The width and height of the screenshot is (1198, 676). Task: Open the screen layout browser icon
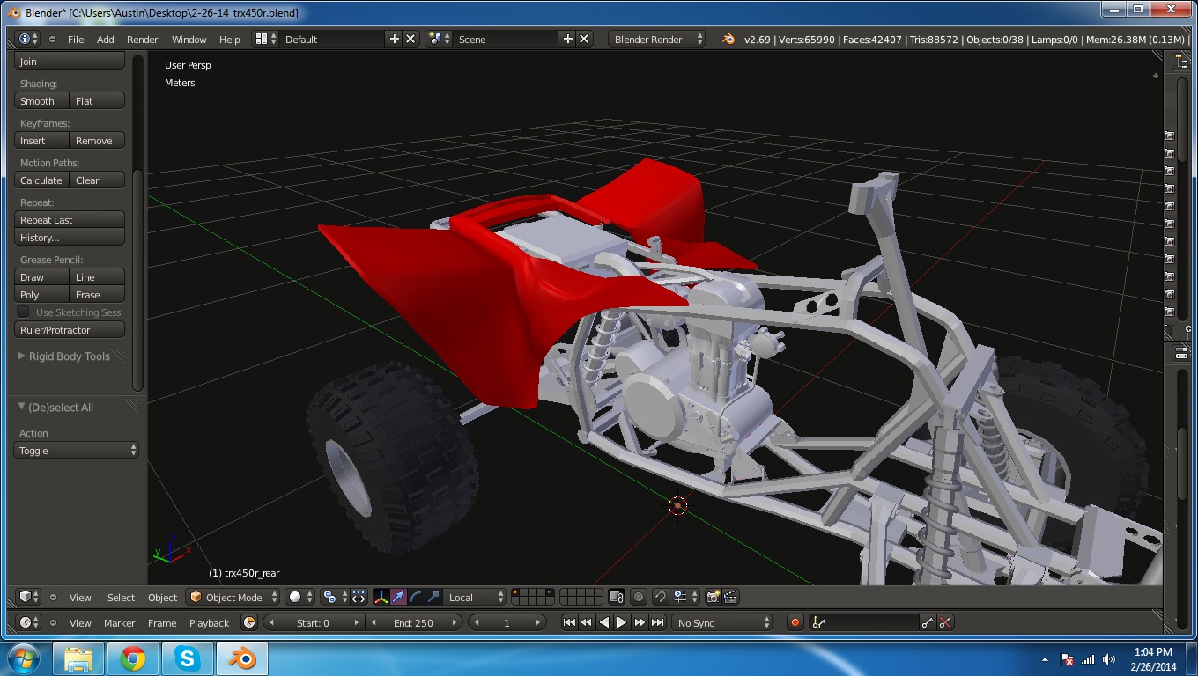pyautogui.click(x=265, y=39)
